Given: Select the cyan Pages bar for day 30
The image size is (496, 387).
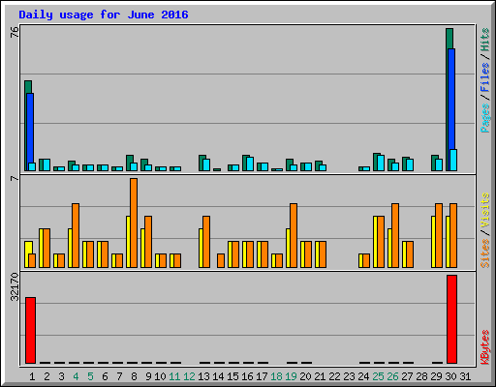Looking at the screenshot, I should coord(453,160).
